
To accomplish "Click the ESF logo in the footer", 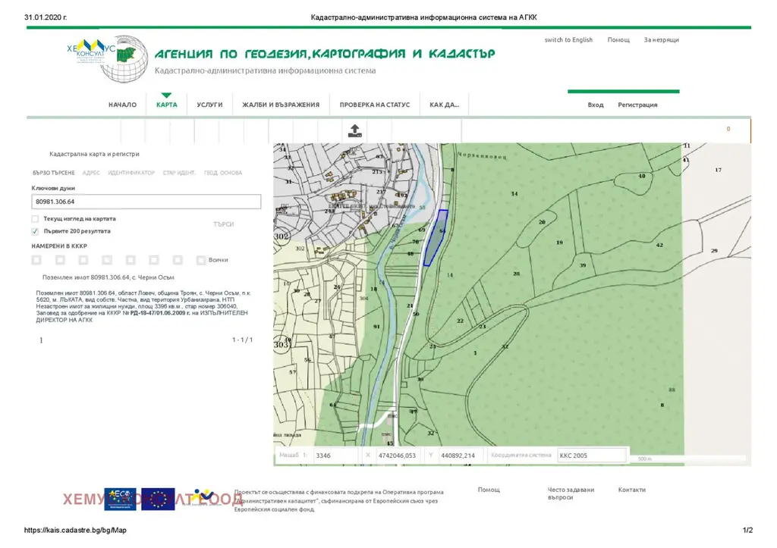I will pos(121,499).
